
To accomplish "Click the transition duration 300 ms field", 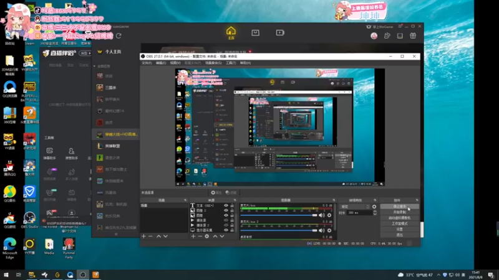I will pyautogui.click(x=359, y=213).
